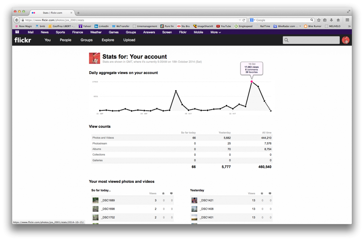Open a new tab with plus button

tap(78, 13)
